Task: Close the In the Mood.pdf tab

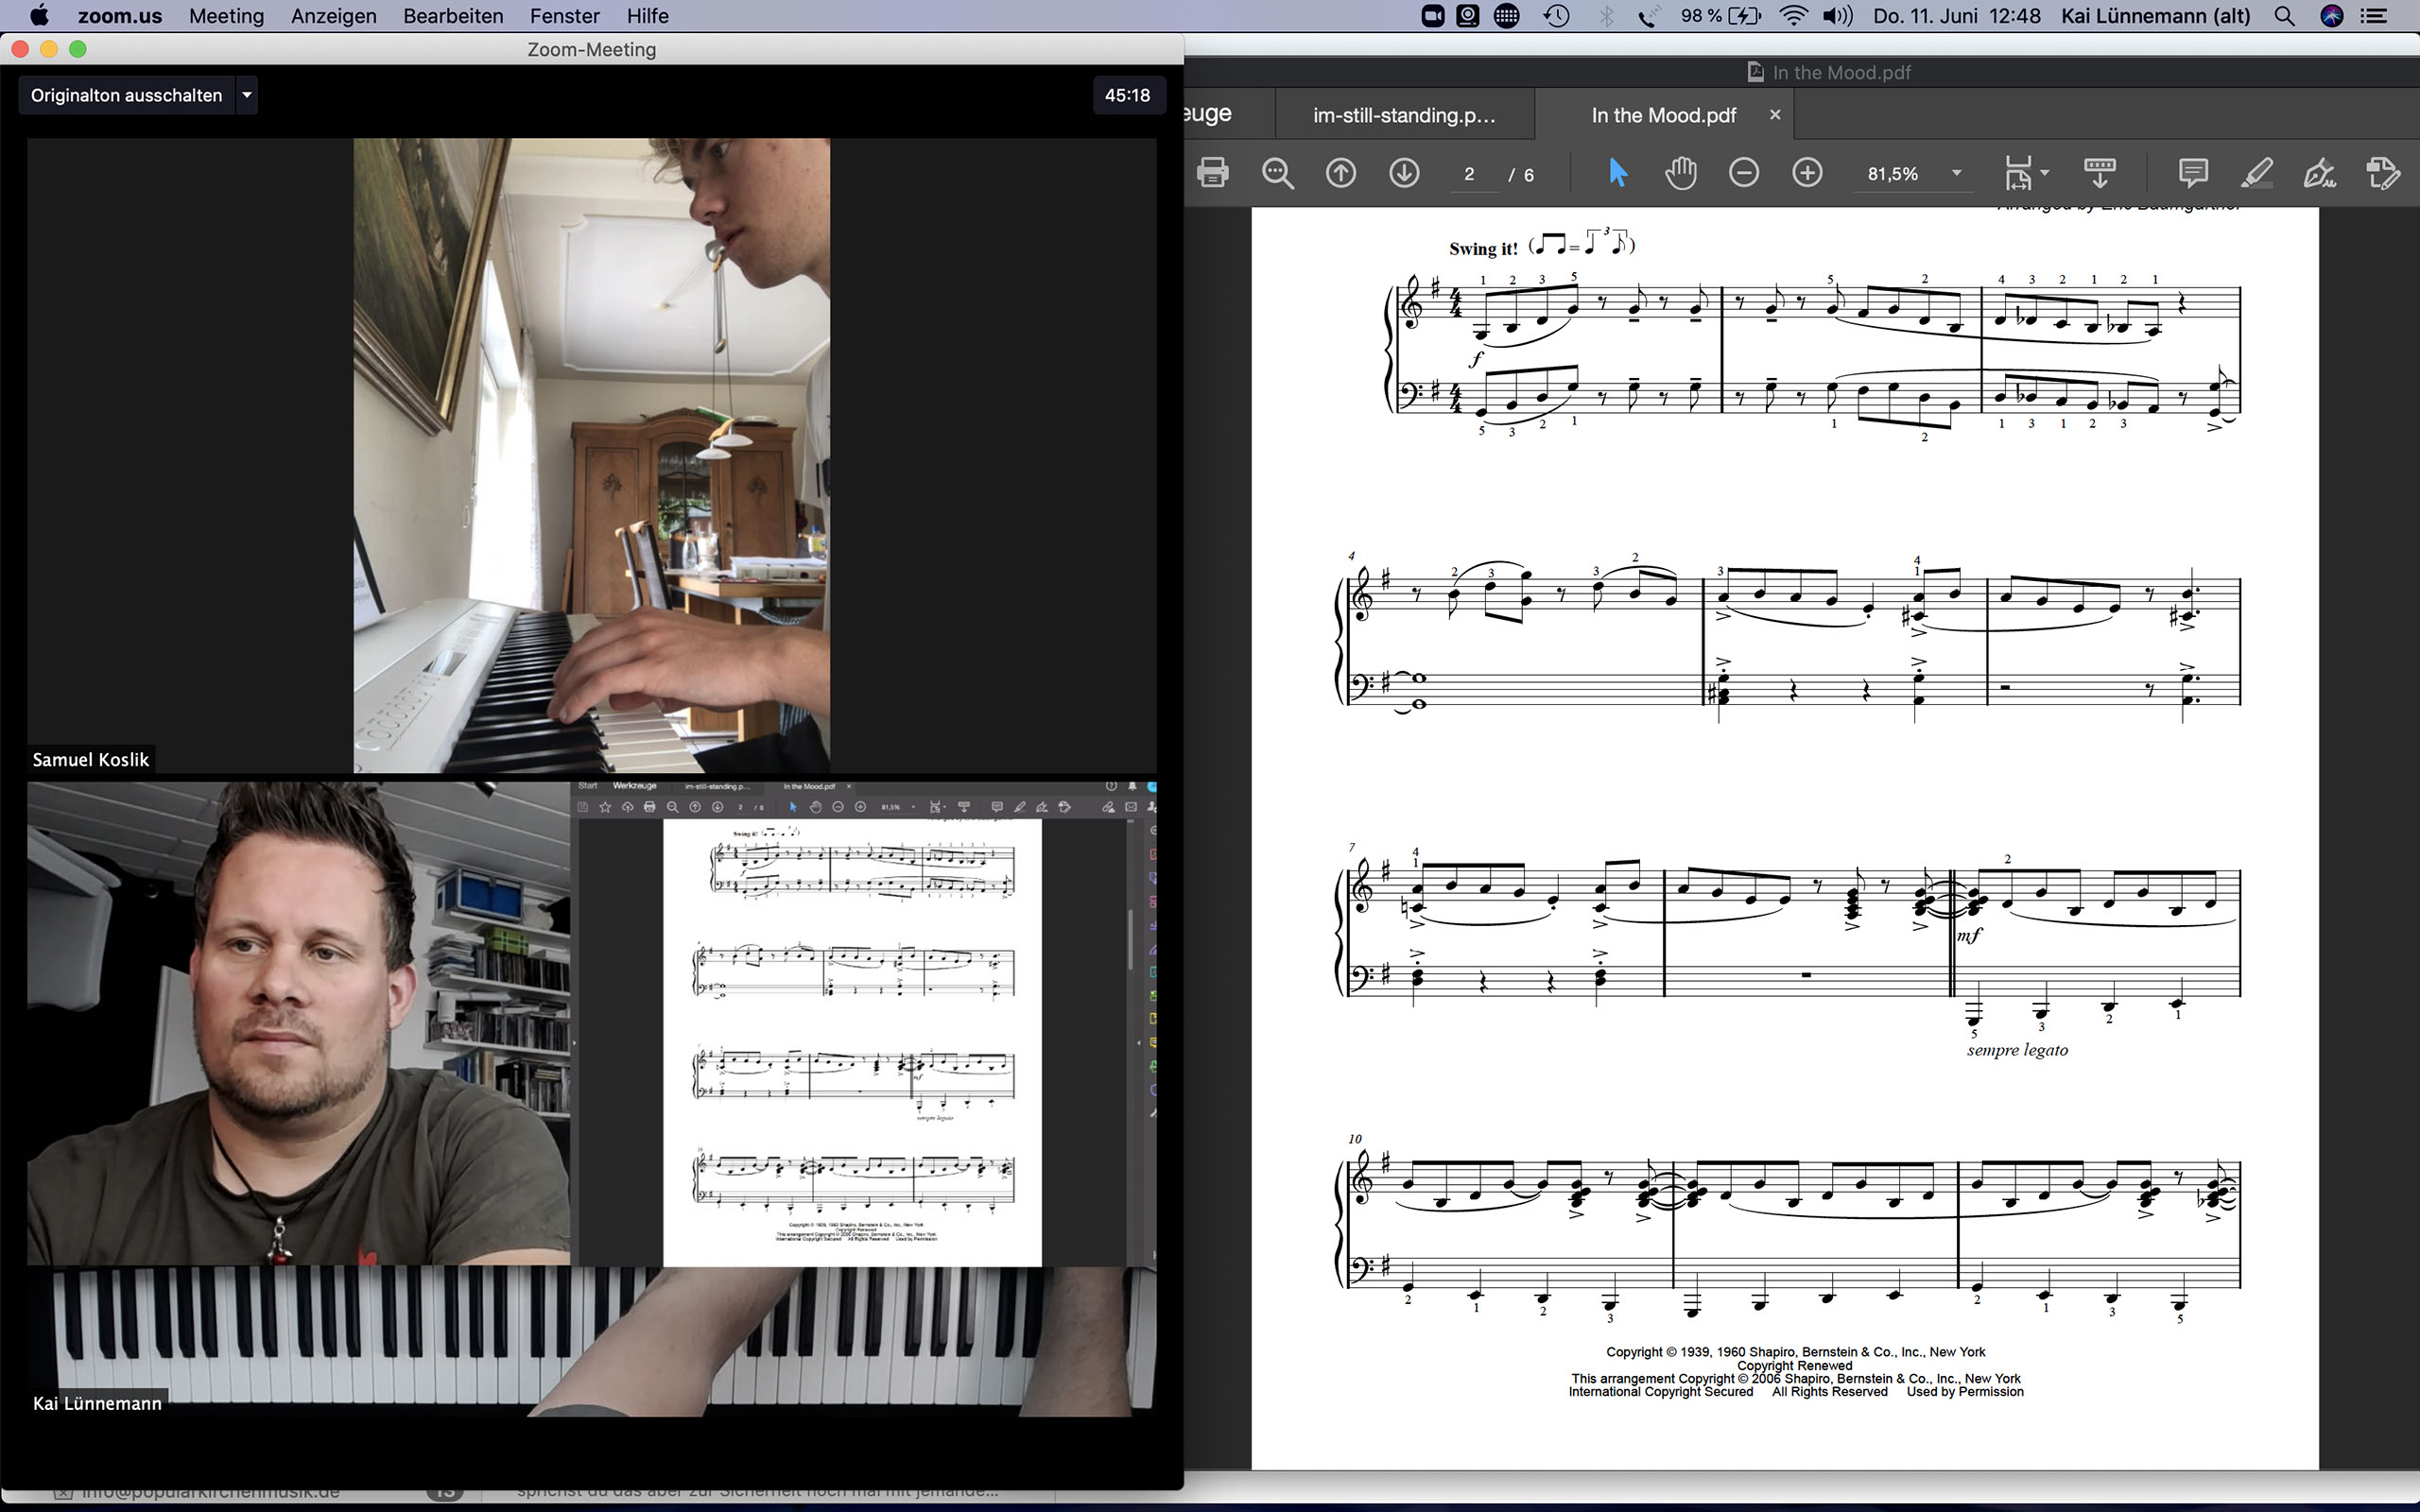Action: pos(1775,115)
